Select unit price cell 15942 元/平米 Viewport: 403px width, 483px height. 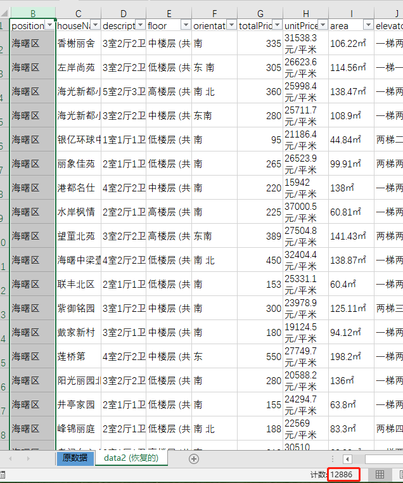(305, 188)
